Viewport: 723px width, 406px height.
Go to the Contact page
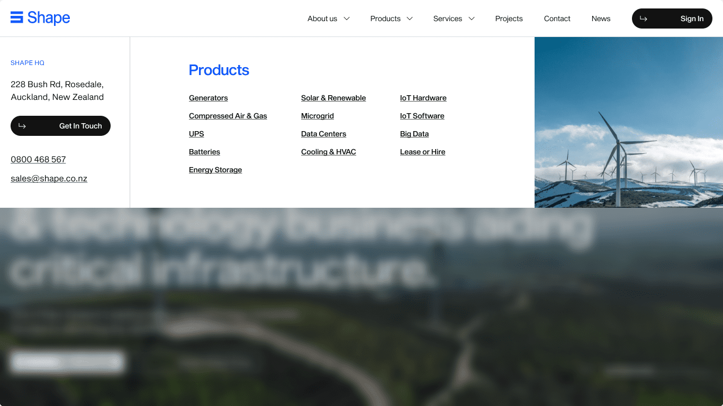coord(557,19)
